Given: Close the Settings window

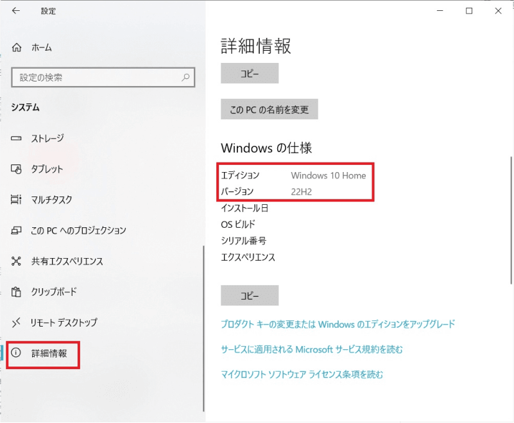Looking at the screenshot, I should [x=498, y=11].
